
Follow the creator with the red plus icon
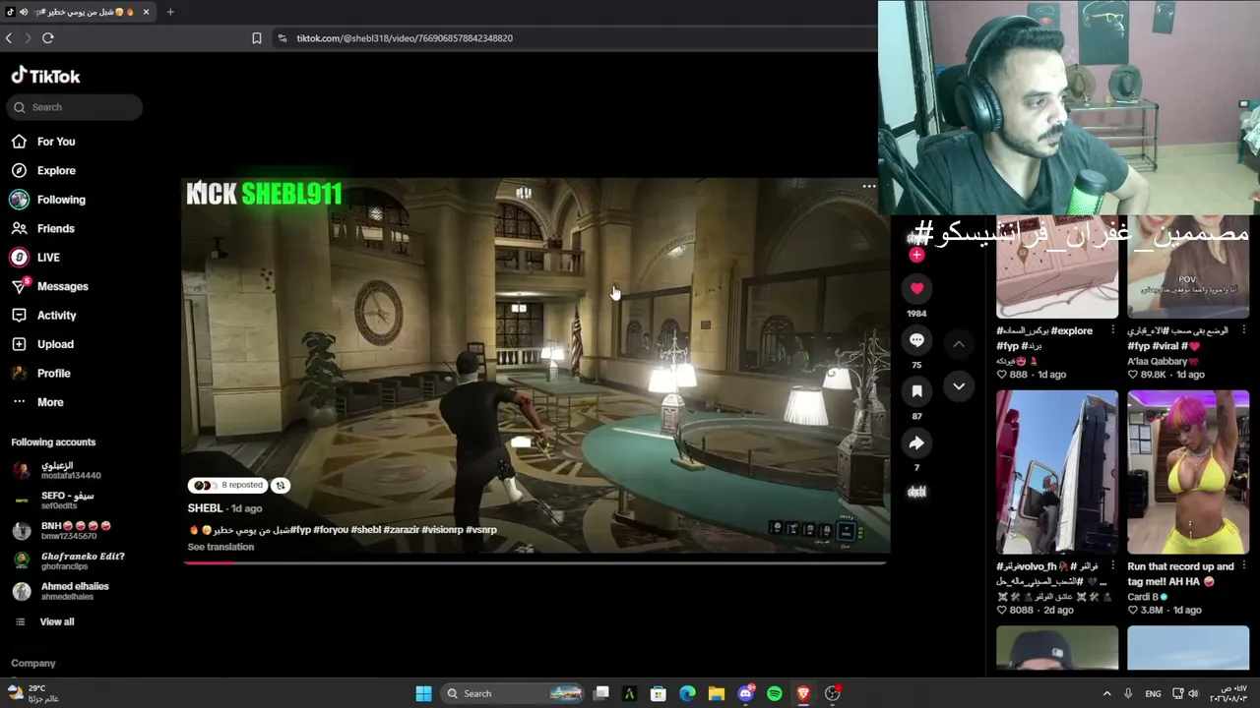[916, 255]
